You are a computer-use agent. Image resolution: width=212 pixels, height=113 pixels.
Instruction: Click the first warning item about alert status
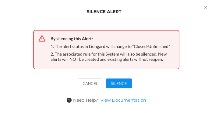click(111, 46)
